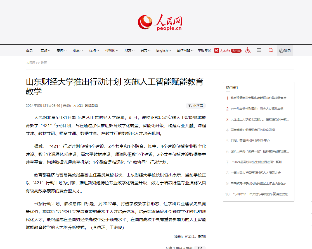Viewport: 312px width, 249px height.
Task: Click the paragraph starting 根据行动计划
Action: (116, 216)
